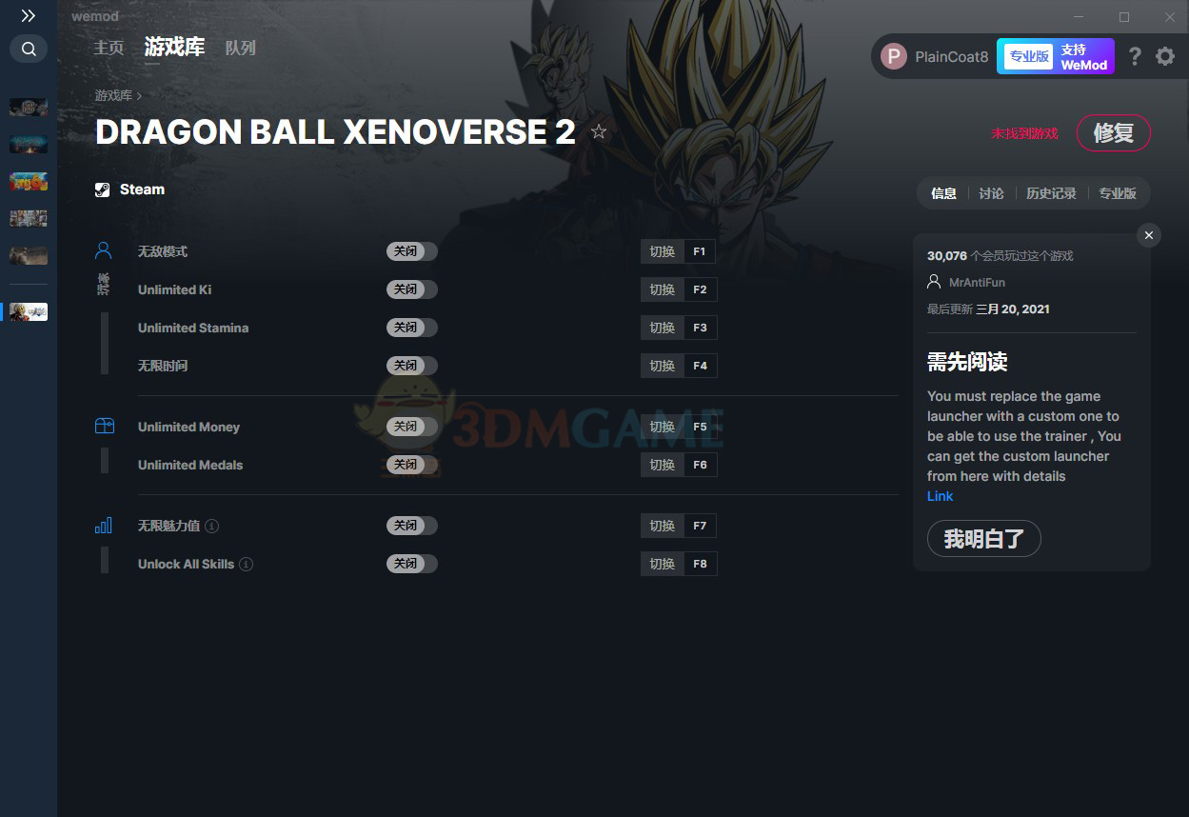The width and height of the screenshot is (1189, 817).
Task: Toggle 无敌模式 cheat switch
Action: [412, 251]
